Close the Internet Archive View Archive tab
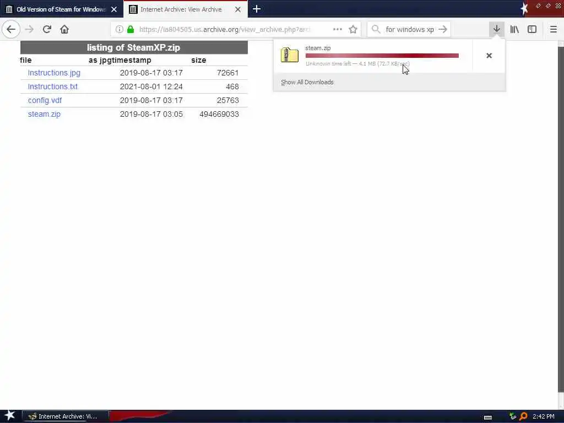Screen dimensions: 564x423 click(238, 9)
